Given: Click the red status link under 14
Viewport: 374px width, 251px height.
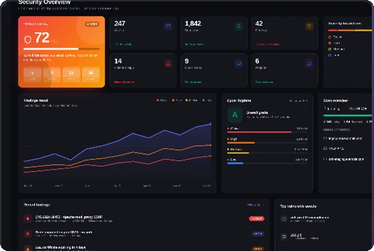Looking at the screenshot, I should pyautogui.click(x=124, y=82).
